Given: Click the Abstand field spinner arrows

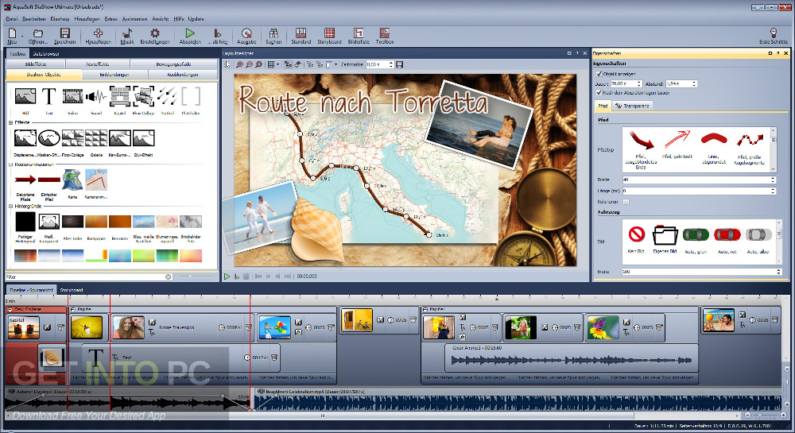Looking at the screenshot, I should click(694, 83).
